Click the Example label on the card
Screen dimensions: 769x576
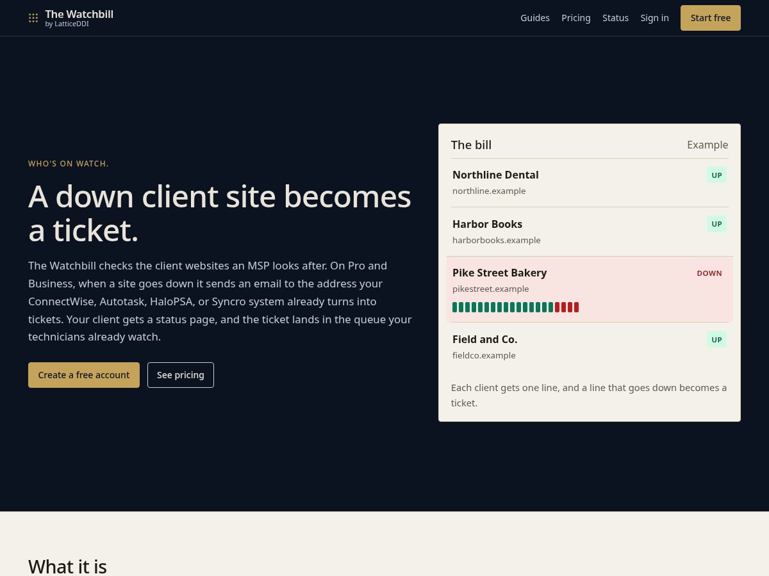coord(707,145)
